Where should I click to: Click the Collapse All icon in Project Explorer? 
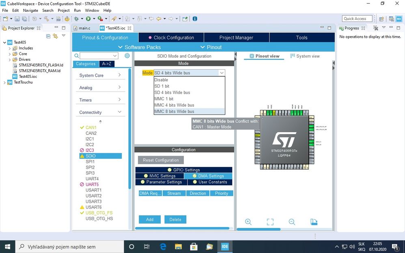(x=48, y=36)
